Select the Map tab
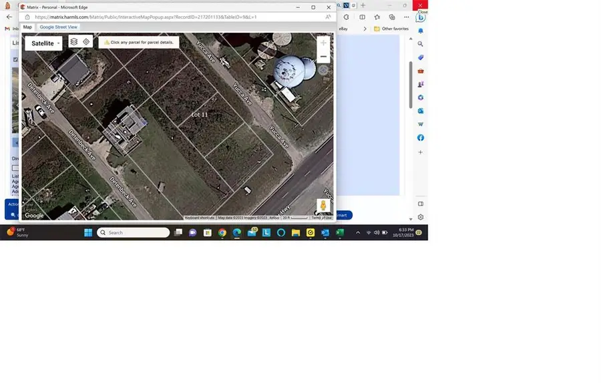This screenshot has height=383, width=601. [x=27, y=27]
